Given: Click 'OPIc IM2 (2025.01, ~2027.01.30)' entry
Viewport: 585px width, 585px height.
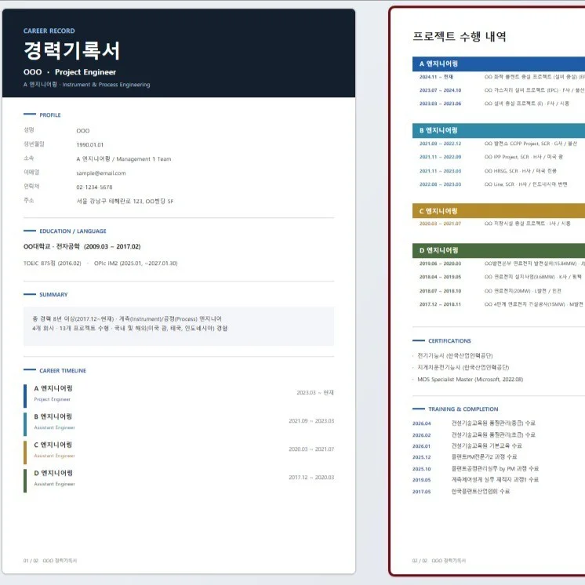Looking at the screenshot, I should coord(136,263).
